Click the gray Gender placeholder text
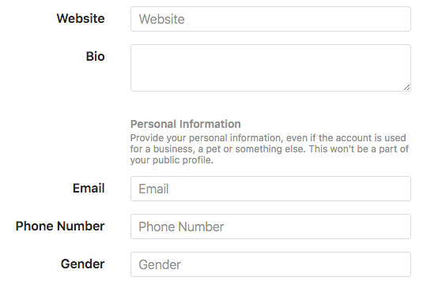 (x=160, y=264)
